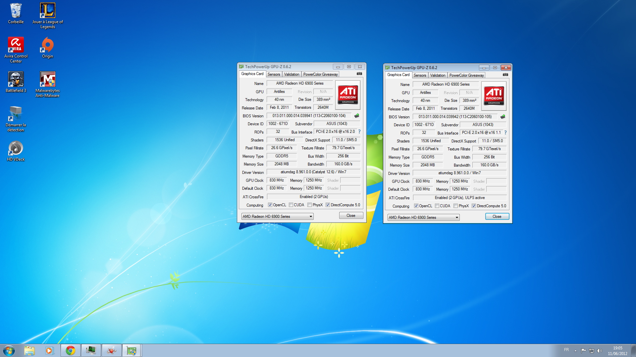Click the GPU Clock 830 MHz field in right GPU-Z
Viewport: 636px width, 357px height.
point(423,181)
